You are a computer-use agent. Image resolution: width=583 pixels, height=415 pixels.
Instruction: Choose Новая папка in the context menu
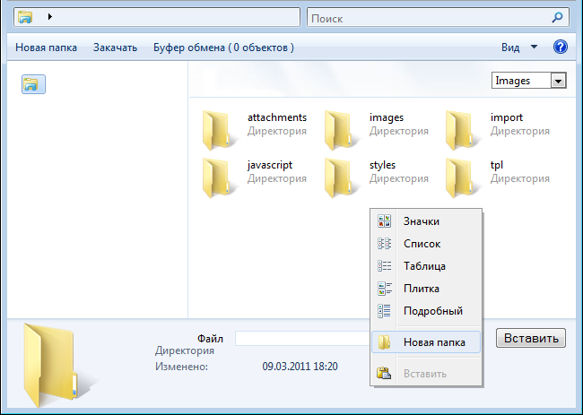[x=426, y=342]
